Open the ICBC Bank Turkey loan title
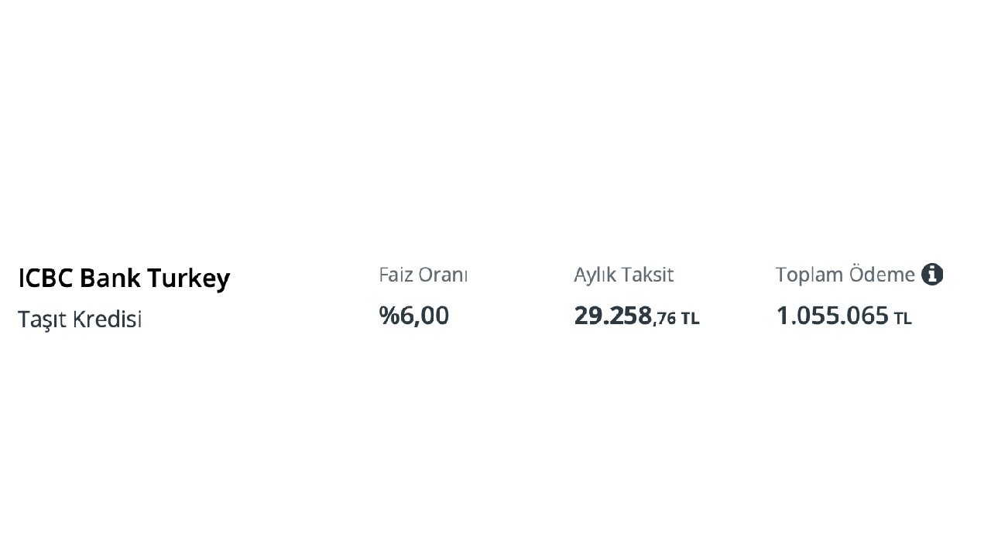 pyautogui.click(x=124, y=278)
